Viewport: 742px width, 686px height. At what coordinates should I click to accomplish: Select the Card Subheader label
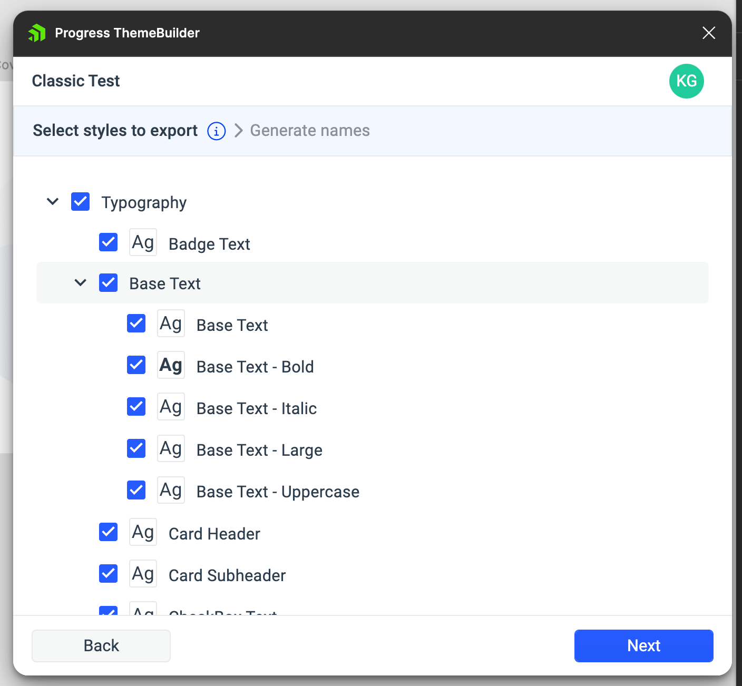(227, 576)
